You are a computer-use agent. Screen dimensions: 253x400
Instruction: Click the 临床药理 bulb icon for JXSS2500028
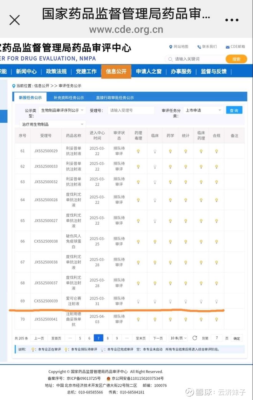tap(201, 200)
